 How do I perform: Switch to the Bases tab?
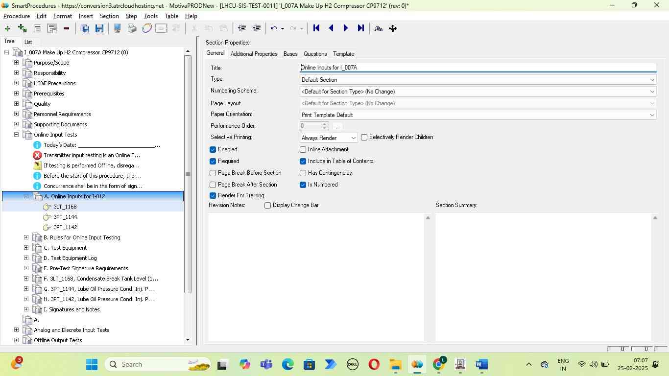(x=290, y=54)
